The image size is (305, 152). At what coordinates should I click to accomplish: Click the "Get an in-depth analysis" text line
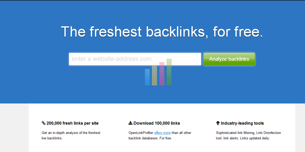(x=71, y=133)
